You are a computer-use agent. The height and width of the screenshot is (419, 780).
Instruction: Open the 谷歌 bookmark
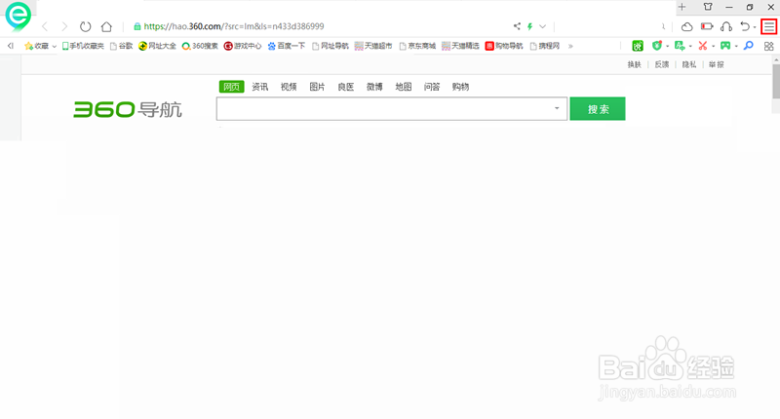(x=121, y=46)
